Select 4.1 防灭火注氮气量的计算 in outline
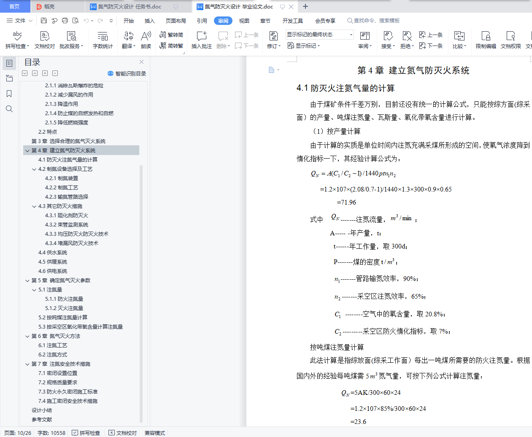The height and width of the screenshot is (437, 532). click(x=68, y=160)
